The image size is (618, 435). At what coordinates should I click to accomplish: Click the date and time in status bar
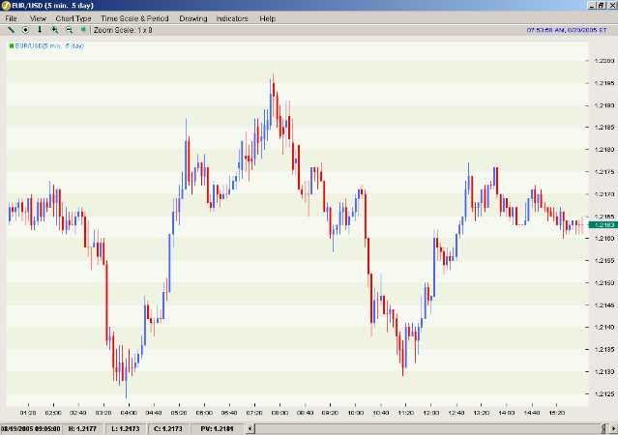(31, 427)
